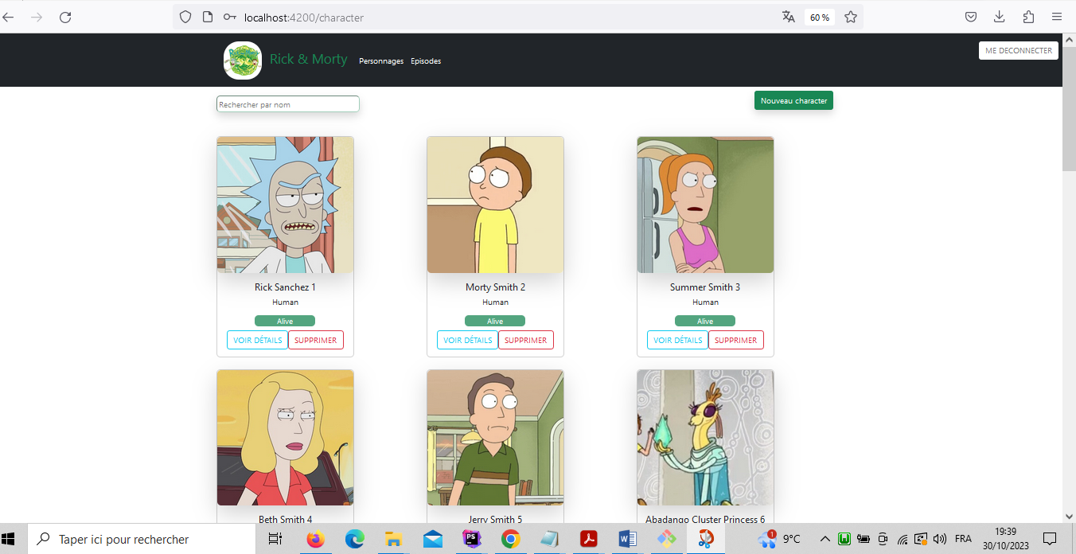Click the Rick Sanchez character image
This screenshot has height=554, width=1076.
pyautogui.click(x=286, y=205)
